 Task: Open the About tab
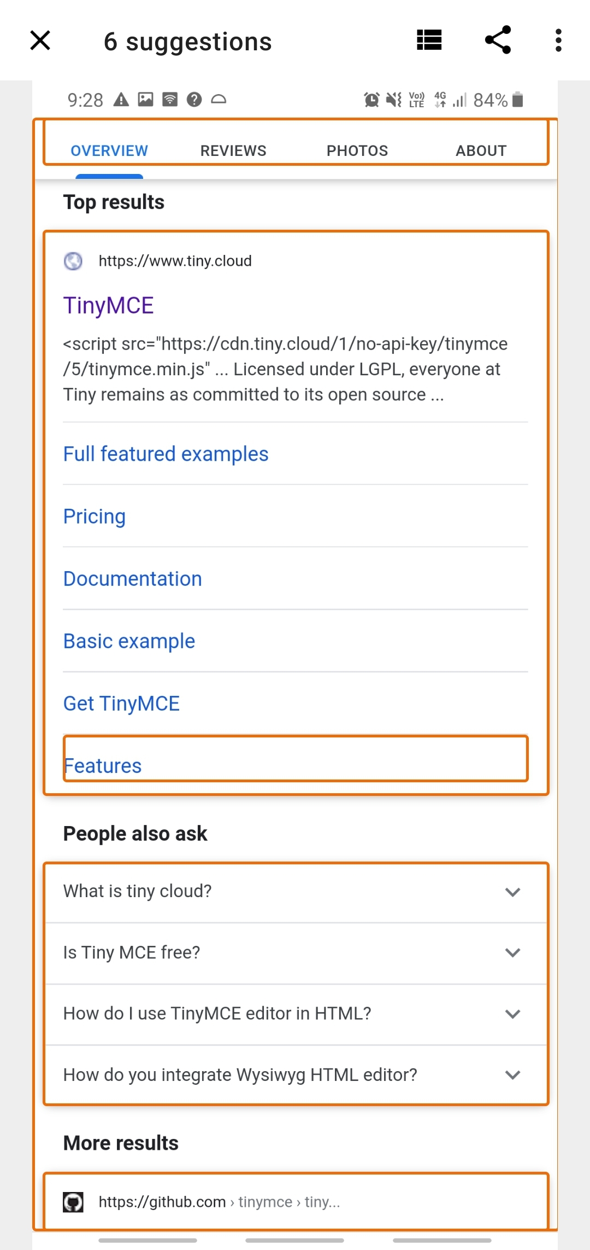point(481,150)
